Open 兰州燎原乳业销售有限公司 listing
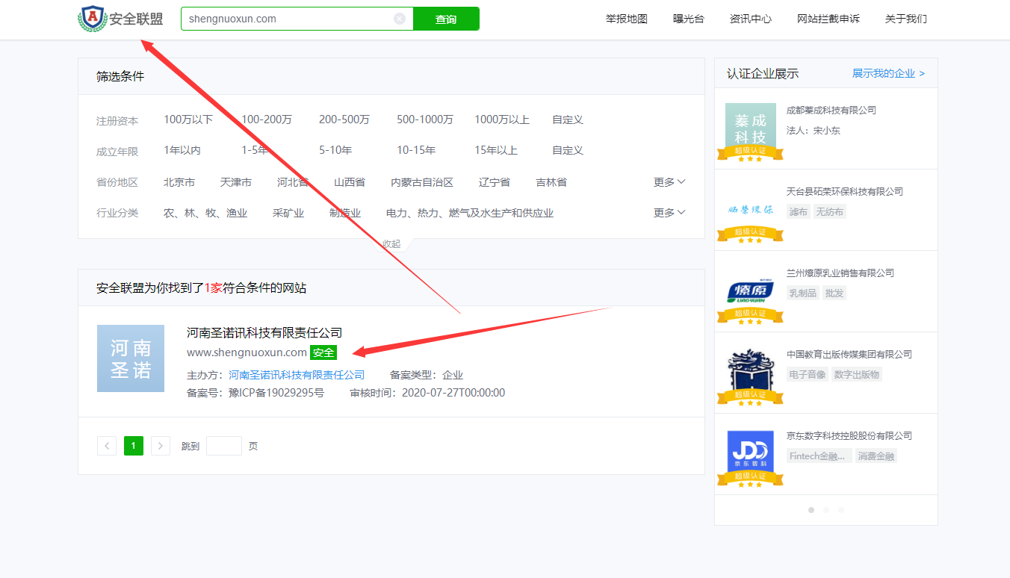Image resolution: width=1010 pixels, height=578 pixels. [840, 273]
